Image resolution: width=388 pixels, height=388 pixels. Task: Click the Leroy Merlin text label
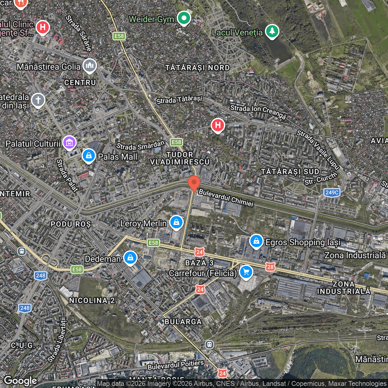144,224
